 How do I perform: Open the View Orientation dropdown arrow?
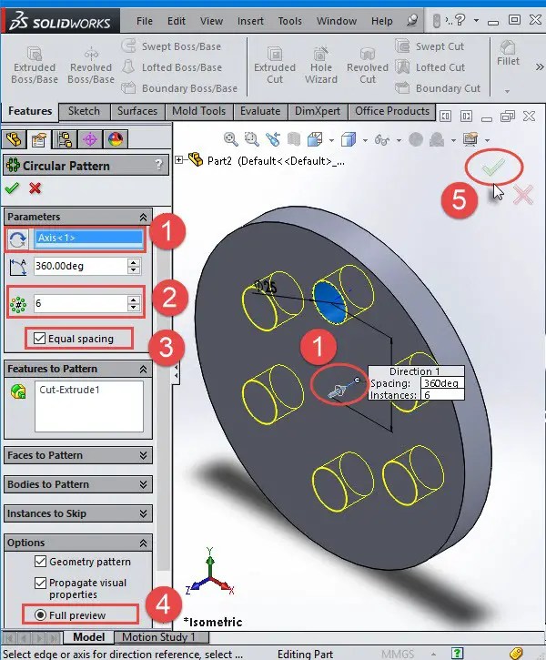click(x=331, y=140)
